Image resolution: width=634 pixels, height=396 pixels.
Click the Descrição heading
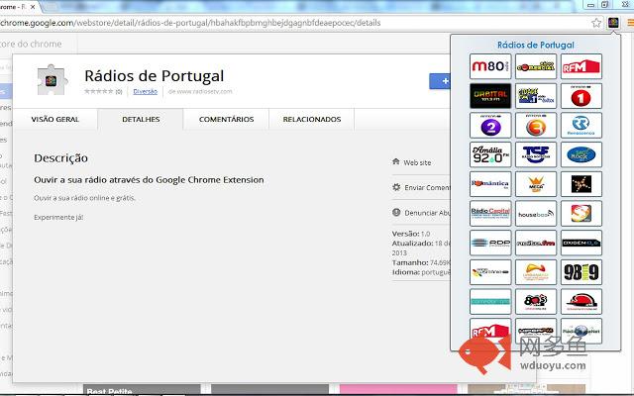point(60,158)
